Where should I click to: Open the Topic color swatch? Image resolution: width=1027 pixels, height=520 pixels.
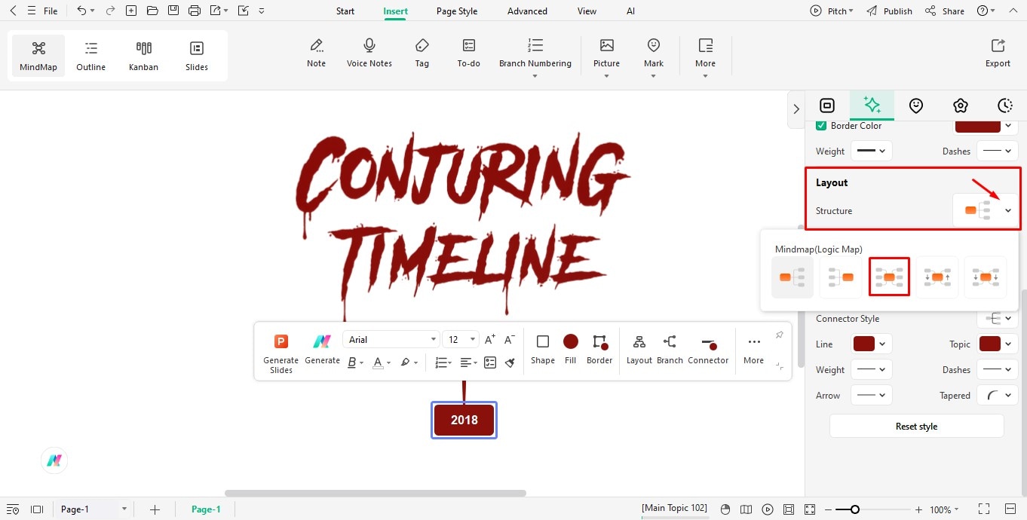990,344
